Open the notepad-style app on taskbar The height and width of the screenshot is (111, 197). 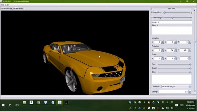tap(53, 102)
